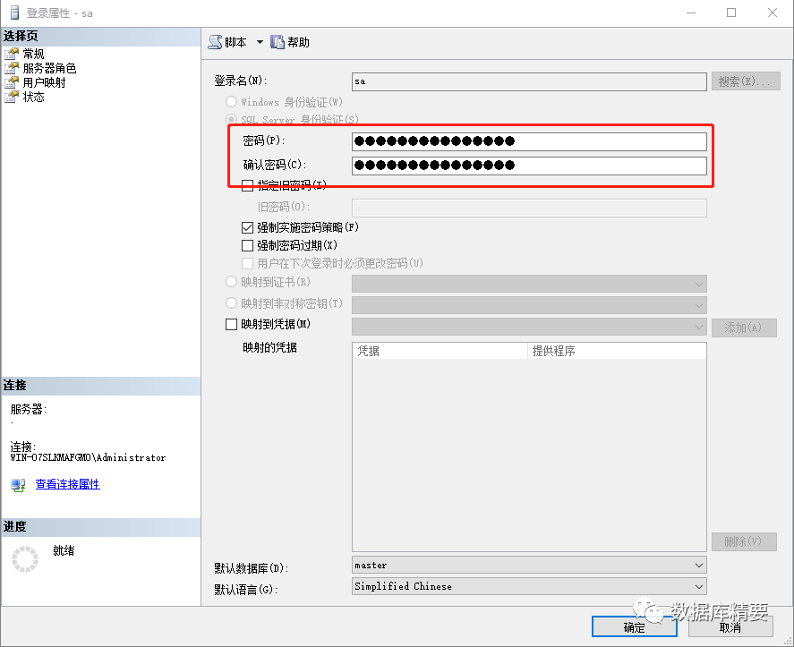Viewport: 794px width, 647px height.
Task: Click the 提供程序 column header
Action: tap(616, 351)
